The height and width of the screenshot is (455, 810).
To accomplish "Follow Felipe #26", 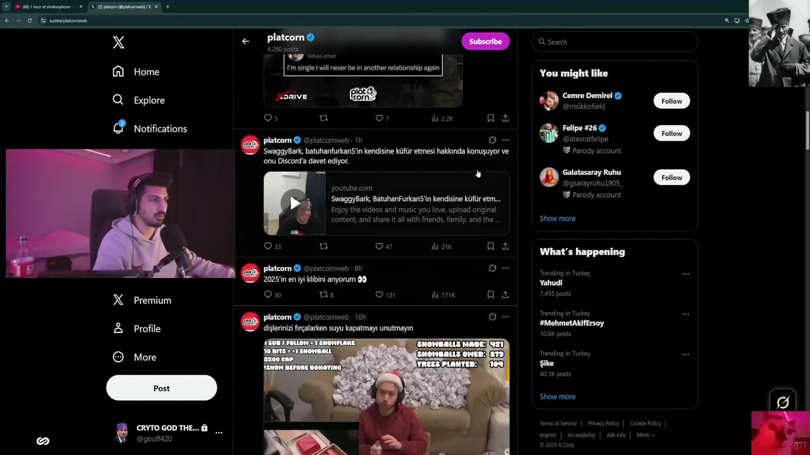I will pos(671,133).
